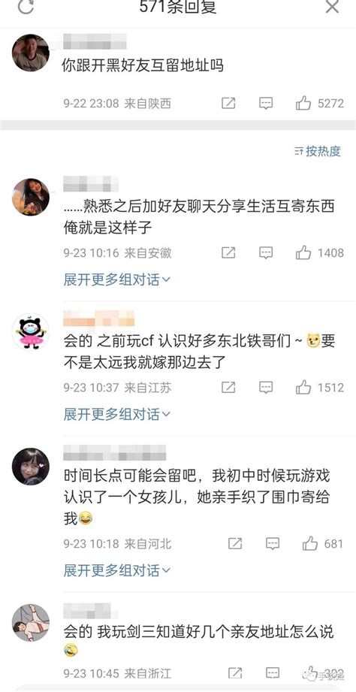
Task: Like the comment with 1408 likes
Action: point(303,252)
